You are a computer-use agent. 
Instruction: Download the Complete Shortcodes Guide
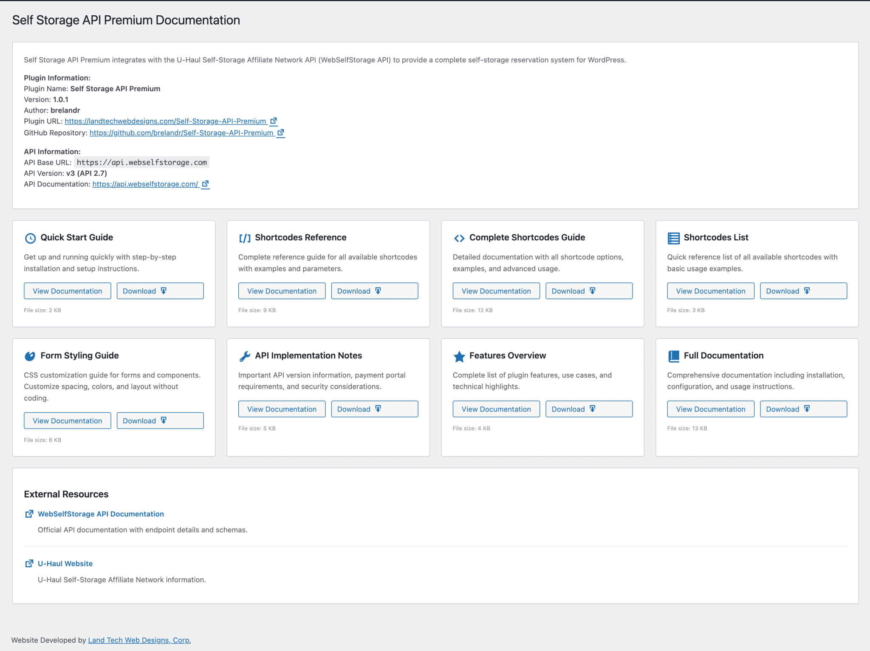(589, 290)
